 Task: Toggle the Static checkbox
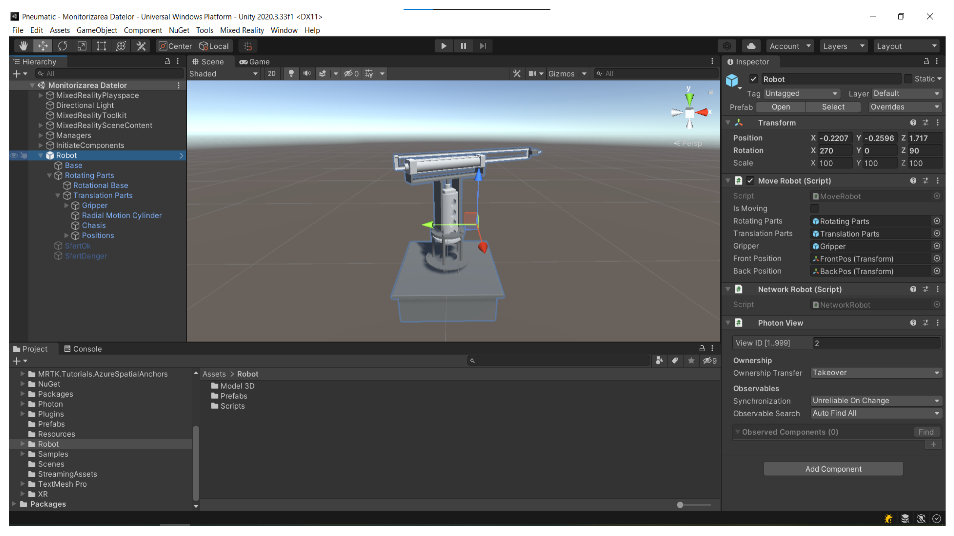[x=908, y=79]
